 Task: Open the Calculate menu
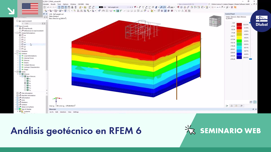point(46,4)
